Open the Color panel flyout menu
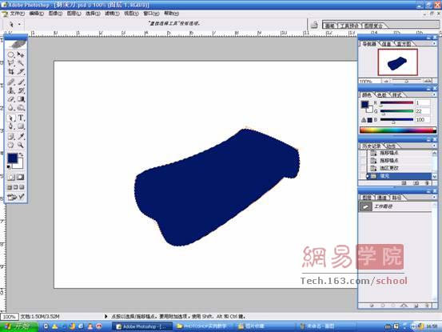Screen dimensions: 442x332 coord(434,94)
